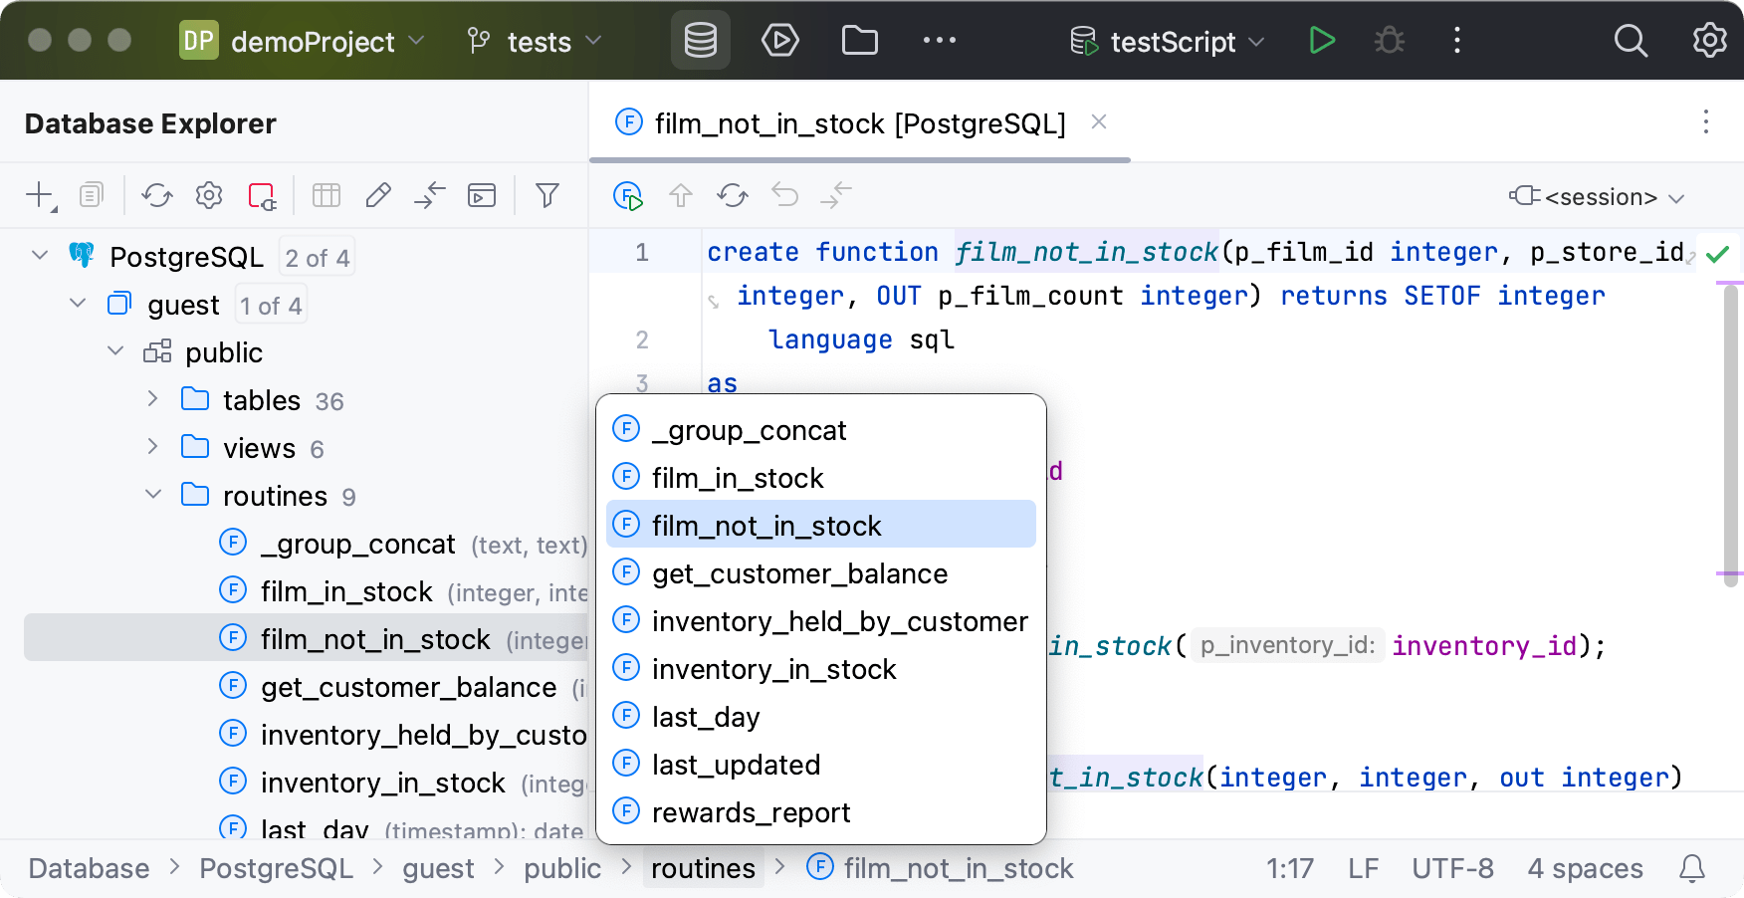1744x898 pixels.
Task: Open demoProject project dropdown
Action: [x=303, y=42]
